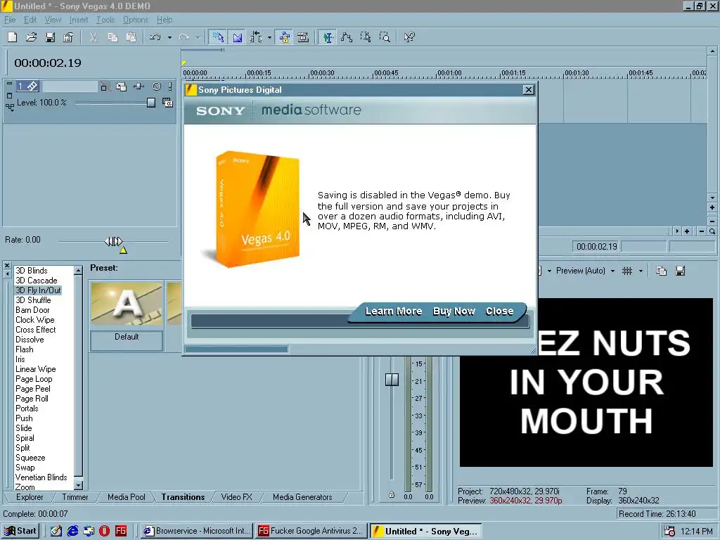
Task: Open Track FX for track 1
Action: point(139,86)
